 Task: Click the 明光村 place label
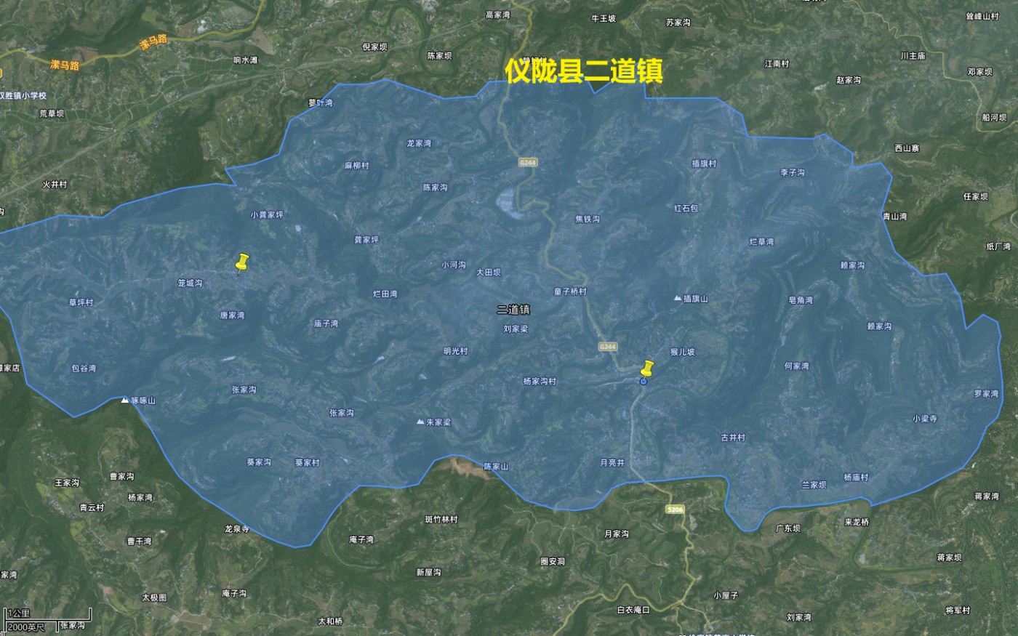point(456,351)
